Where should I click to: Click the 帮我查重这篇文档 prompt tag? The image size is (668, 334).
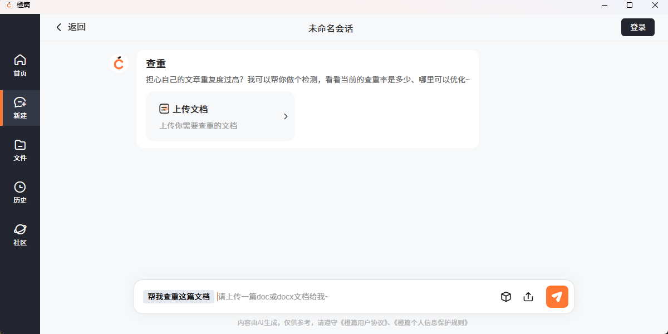click(x=179, y=297)
